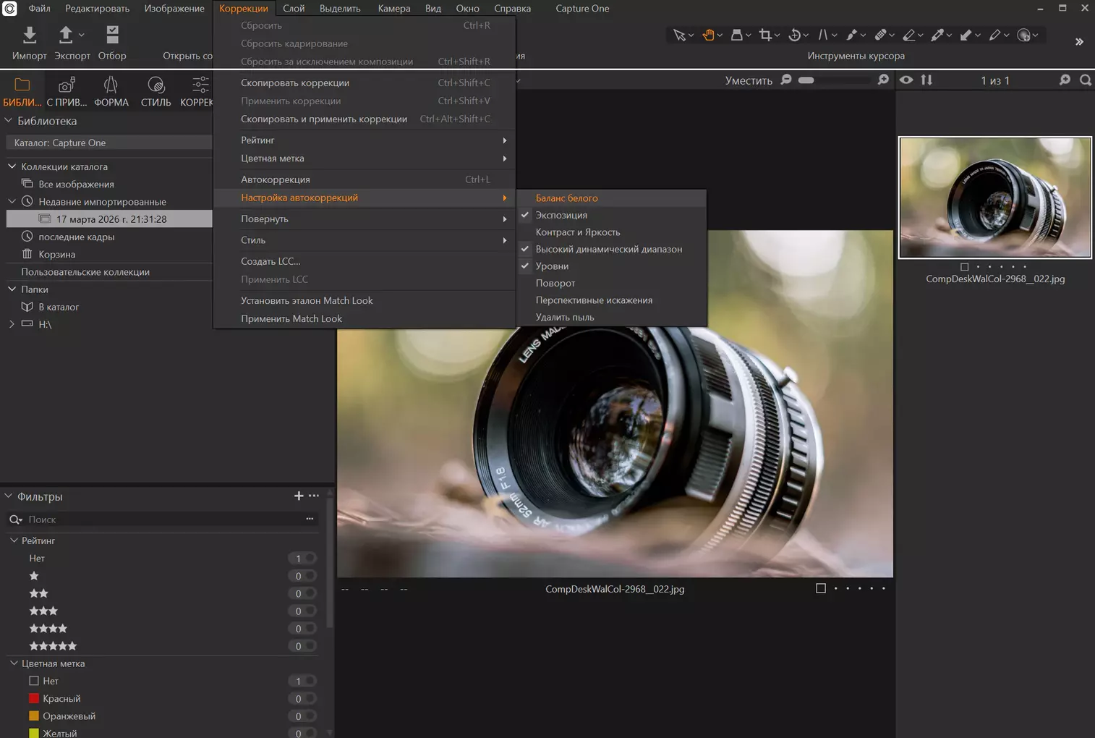Screen dimensions: 1095x738
Task: Select Все изображения collection
Action: coord(76,184)
